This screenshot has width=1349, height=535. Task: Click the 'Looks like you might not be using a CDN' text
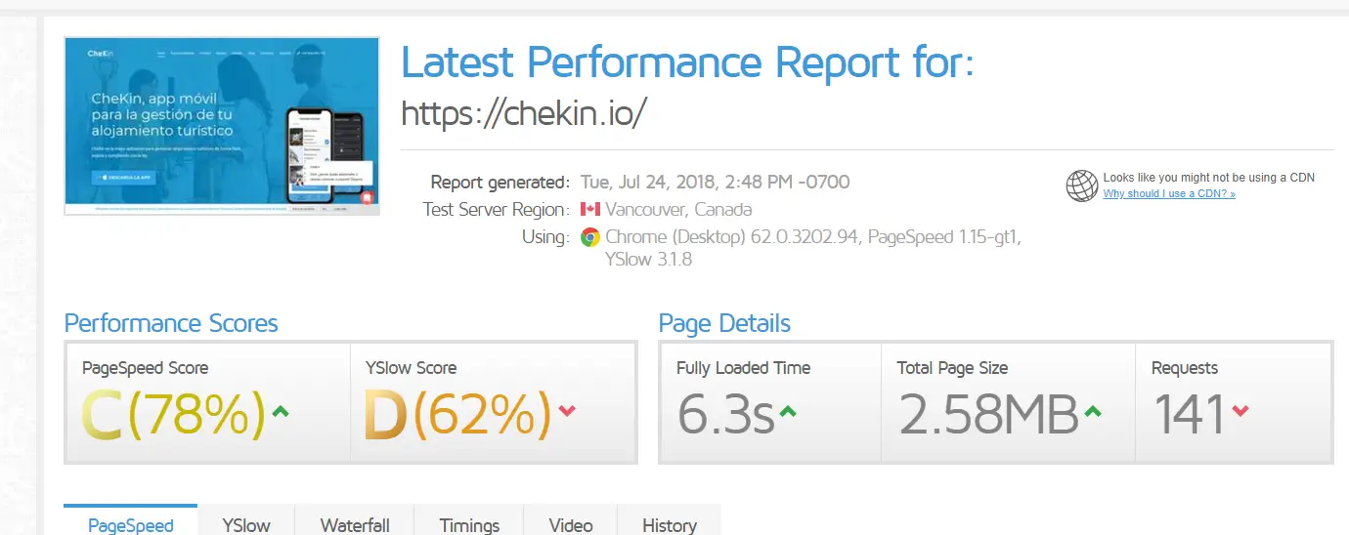pyautogui.click(x=1208, y=178)
